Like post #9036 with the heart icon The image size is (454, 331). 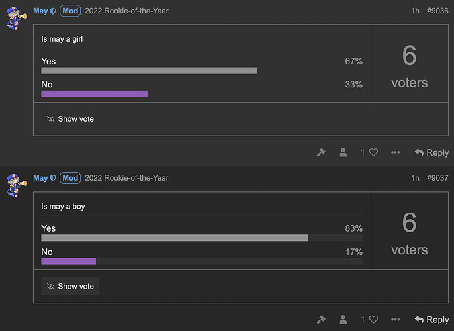click(373, 152)
